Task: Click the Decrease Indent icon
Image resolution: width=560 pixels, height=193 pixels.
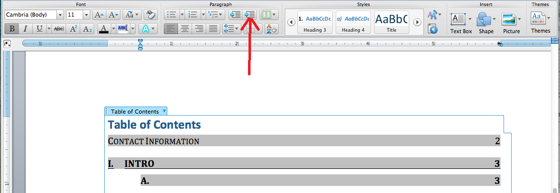Action: pos(236,15)
